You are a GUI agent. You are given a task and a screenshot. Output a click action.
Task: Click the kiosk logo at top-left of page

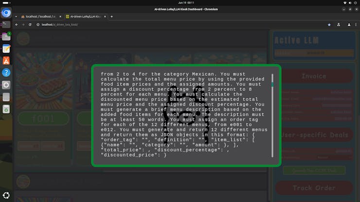pos(23,38)
